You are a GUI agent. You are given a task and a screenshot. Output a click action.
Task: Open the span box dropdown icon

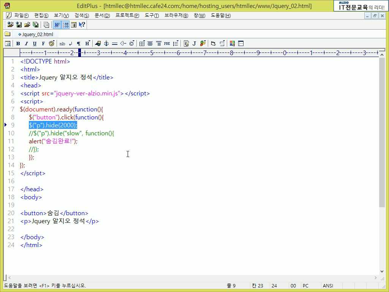click(x=222, y=43)
